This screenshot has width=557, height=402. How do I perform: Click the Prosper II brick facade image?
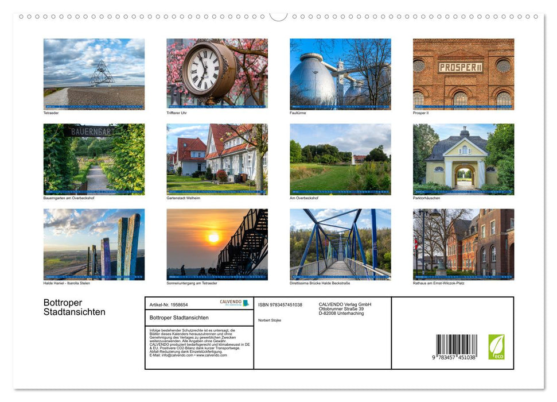coord(463,74)
